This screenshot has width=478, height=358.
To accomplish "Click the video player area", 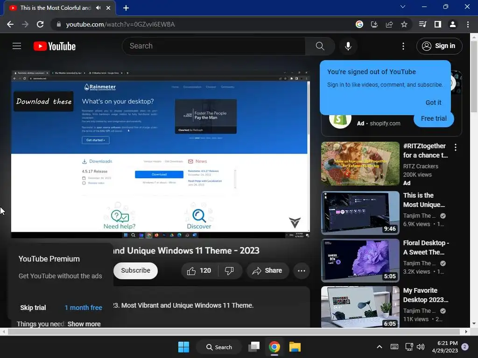I will [161, 154].
